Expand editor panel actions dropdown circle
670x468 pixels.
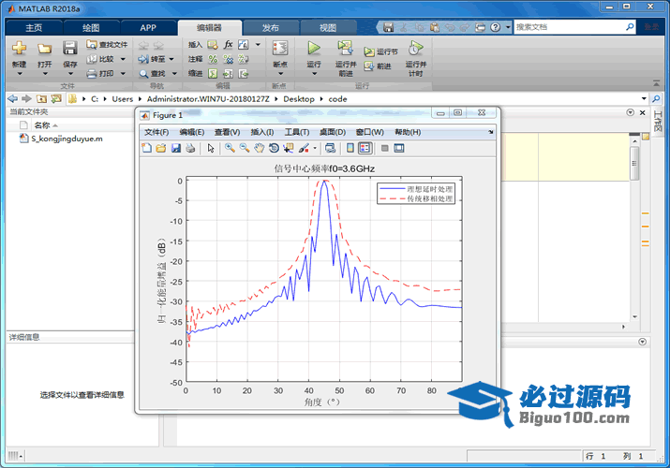[x=630, y=112]
